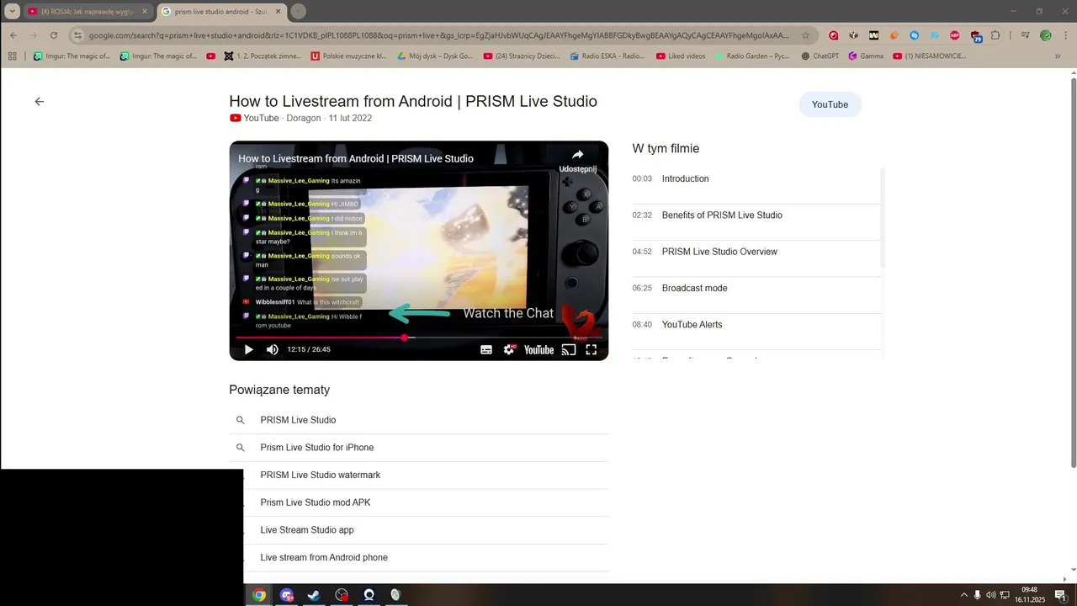Open the Extensions puzzle piece menu

click(996, 35)
